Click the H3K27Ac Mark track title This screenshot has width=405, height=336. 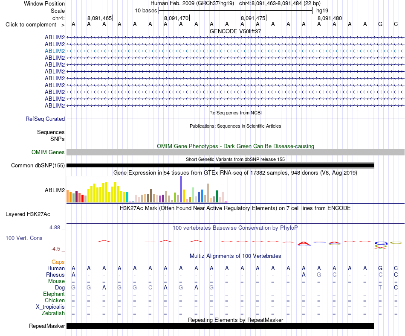coord(235,208)
